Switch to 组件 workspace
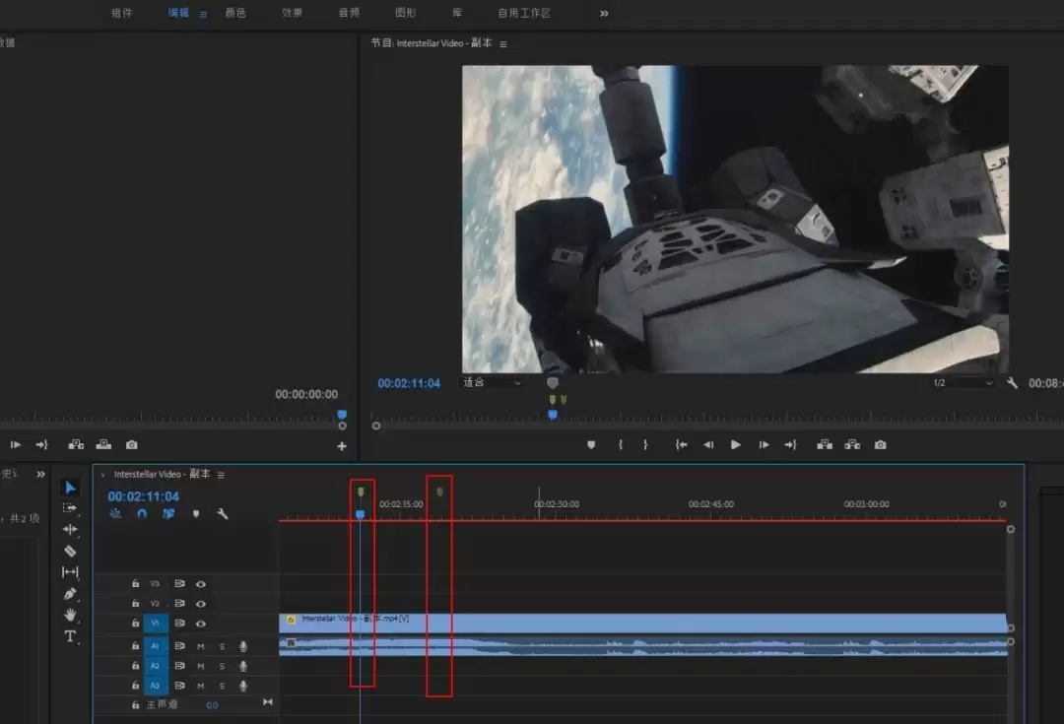Viewport: 1064px width, 724px height. coord(122,13)
